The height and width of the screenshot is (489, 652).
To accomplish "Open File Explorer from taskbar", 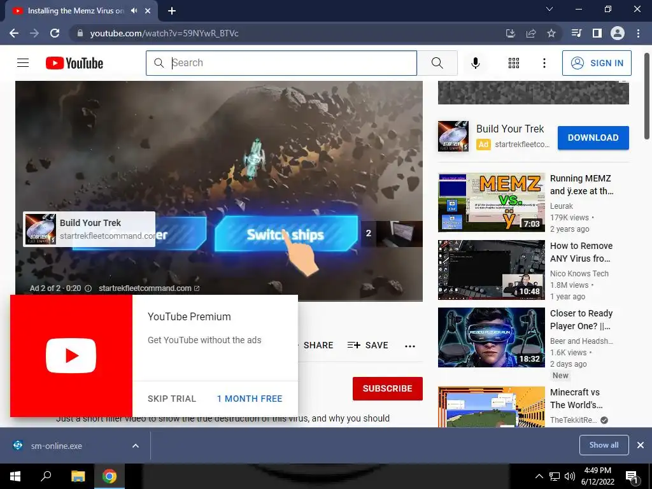I will pos(78,476).
